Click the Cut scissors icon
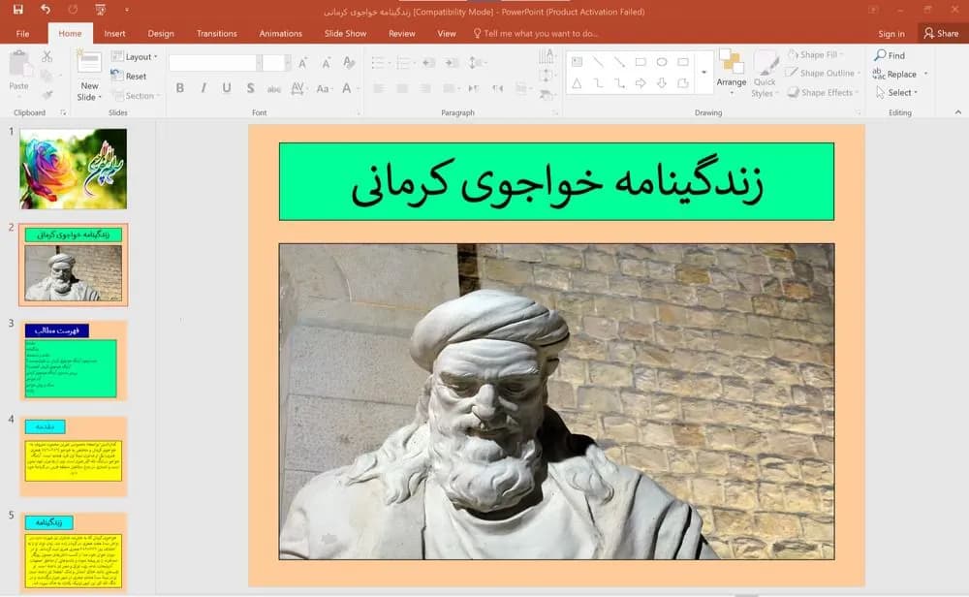The height and width of the screenshot is (597, 969). [x=47, y=56]
